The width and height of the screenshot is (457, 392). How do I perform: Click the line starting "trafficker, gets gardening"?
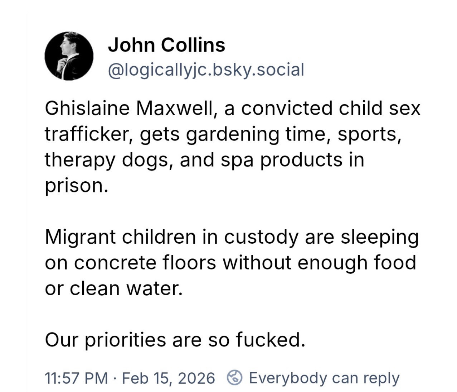pyautogui.click(x=223, y=134)
